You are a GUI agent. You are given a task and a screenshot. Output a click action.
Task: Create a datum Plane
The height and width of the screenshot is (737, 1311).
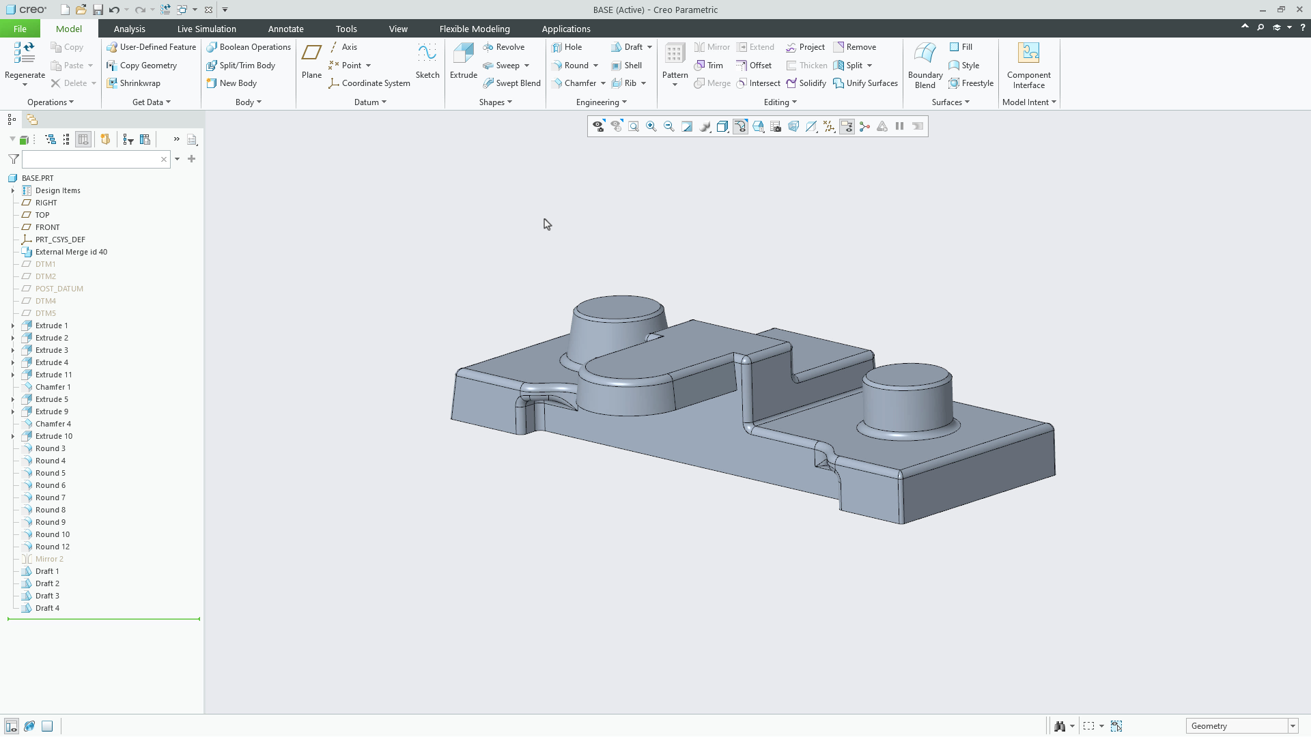[311, 60]
